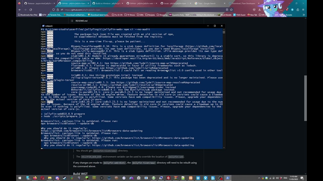Open README outline list icon

(72, 21)
